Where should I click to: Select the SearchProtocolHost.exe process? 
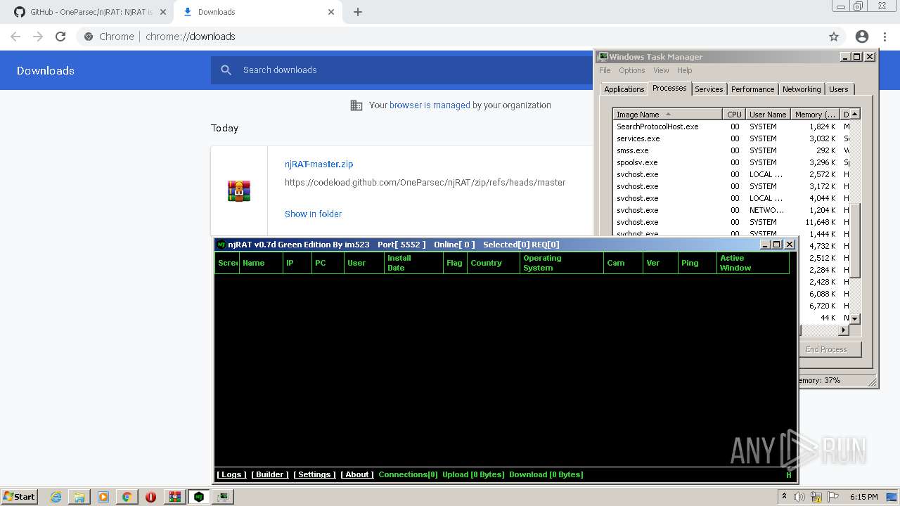731,126
